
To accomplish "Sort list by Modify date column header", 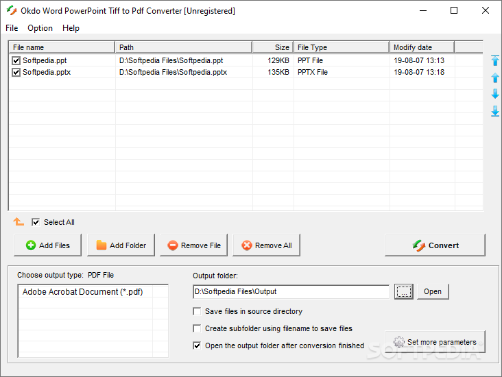I will pyautogui.click(x=422, y=47).
